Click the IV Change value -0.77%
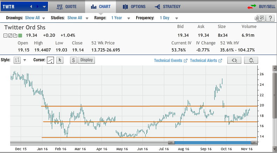 click(203, 50)
